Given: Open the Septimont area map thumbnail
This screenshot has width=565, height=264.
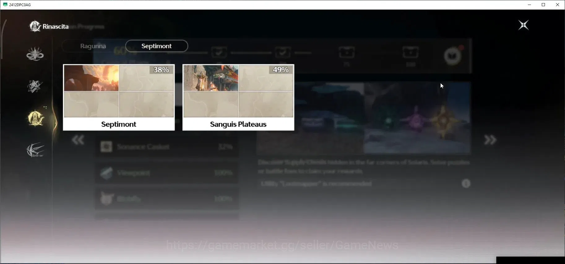Looking at the screenshot, I should click(x=119, y=91).
